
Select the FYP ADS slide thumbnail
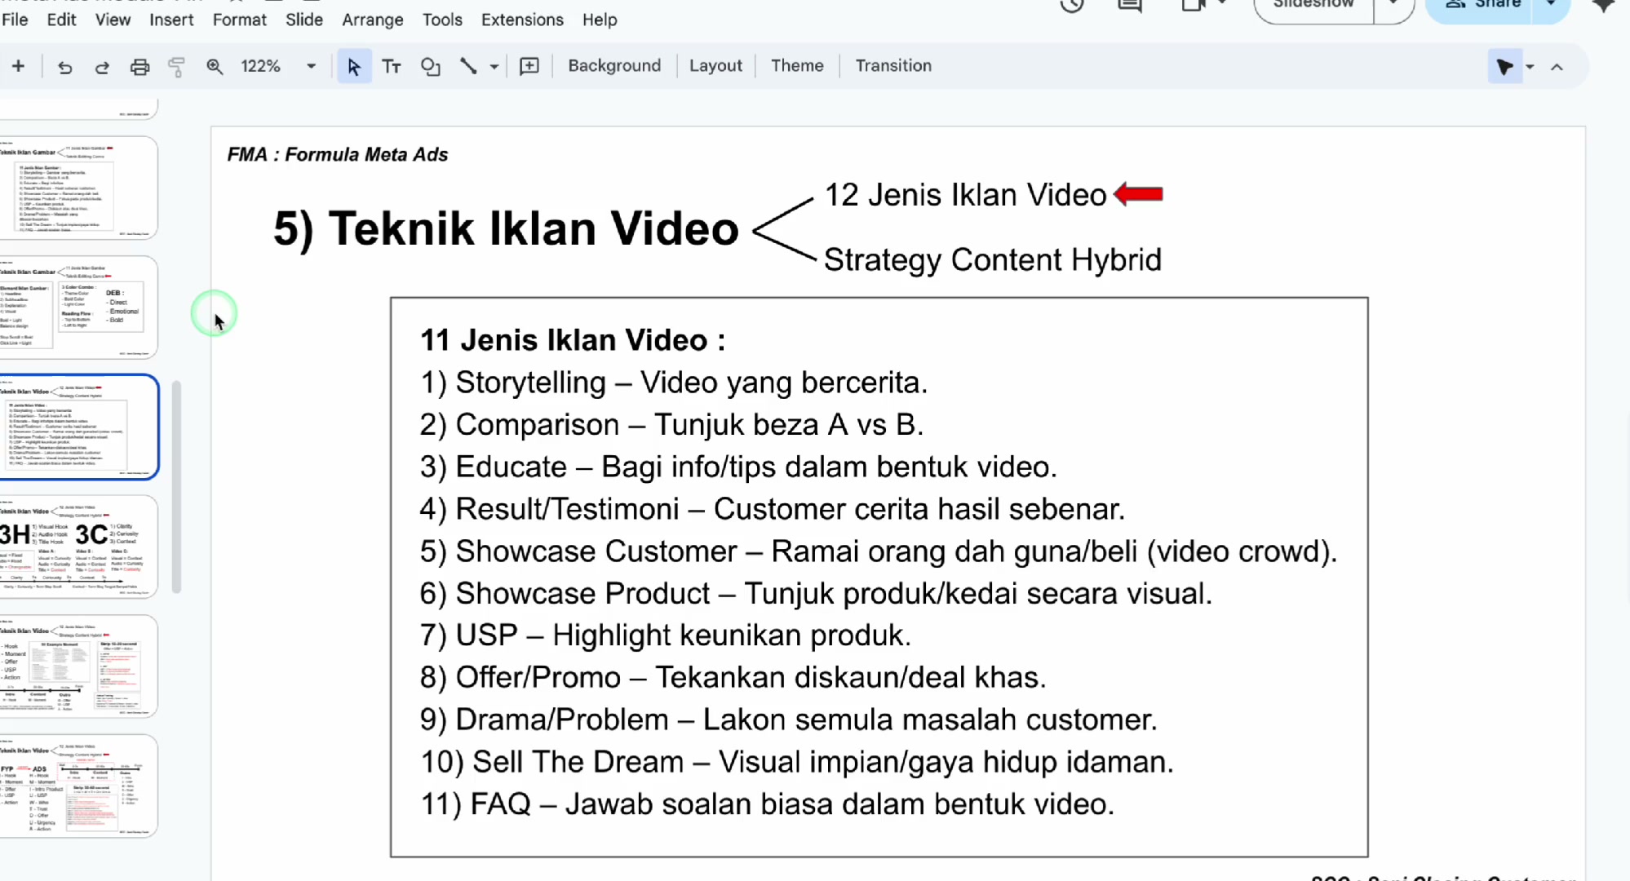point(78,786)
